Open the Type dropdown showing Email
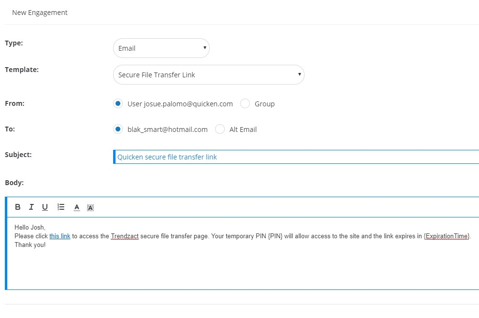The width and height of the screenshot is (479, 318). pyautogui.click(x=161, y=48)
